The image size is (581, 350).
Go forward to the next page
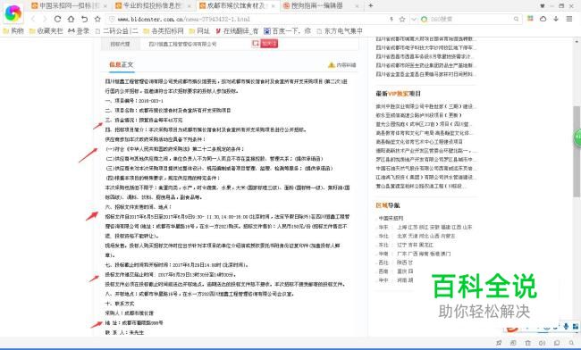point(45,19)
